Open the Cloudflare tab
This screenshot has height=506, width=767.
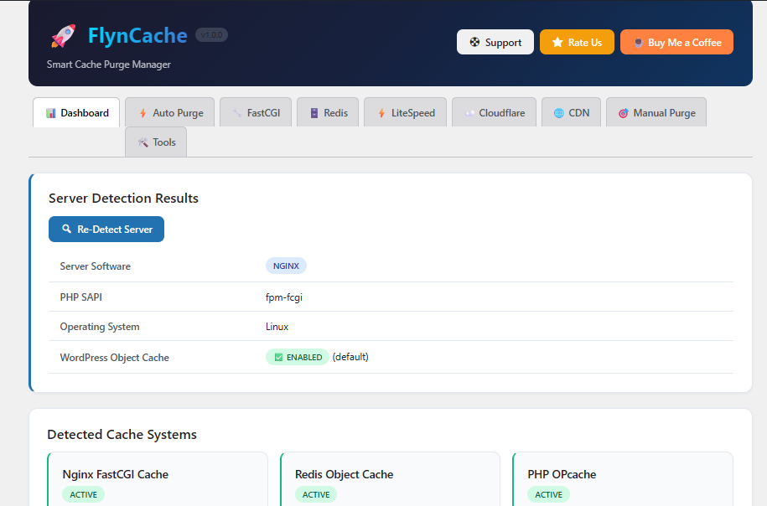494,112
